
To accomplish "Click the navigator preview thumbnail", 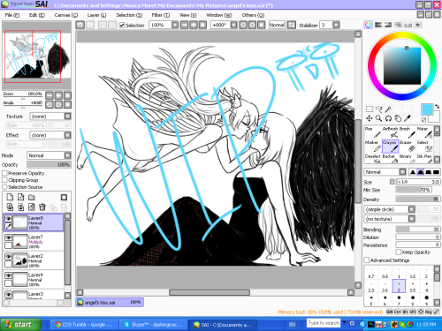I will [37, 56].
